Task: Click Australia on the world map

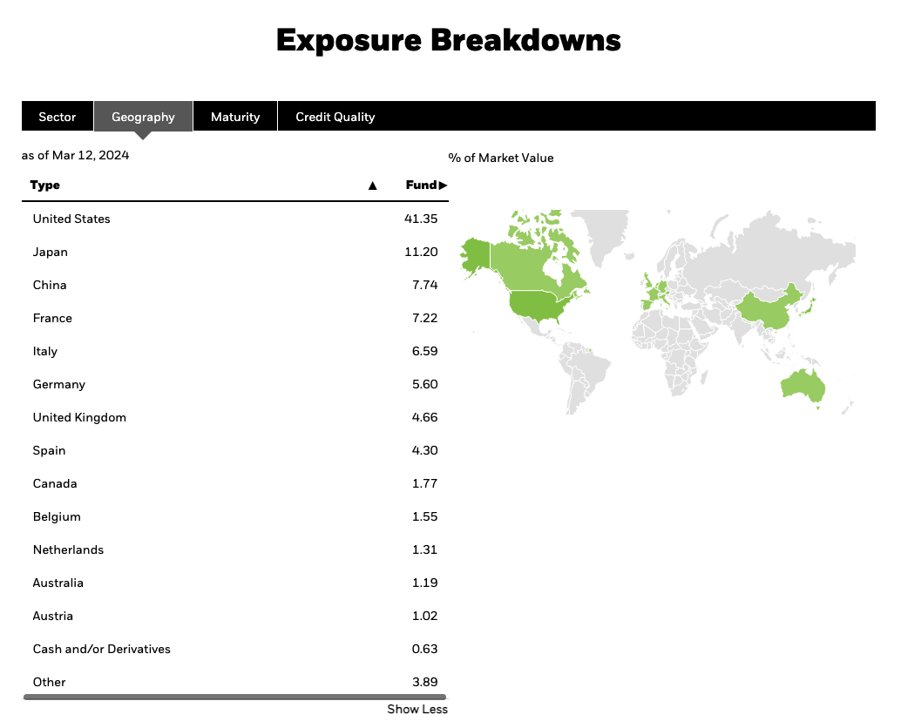Action: coord(802,386)
